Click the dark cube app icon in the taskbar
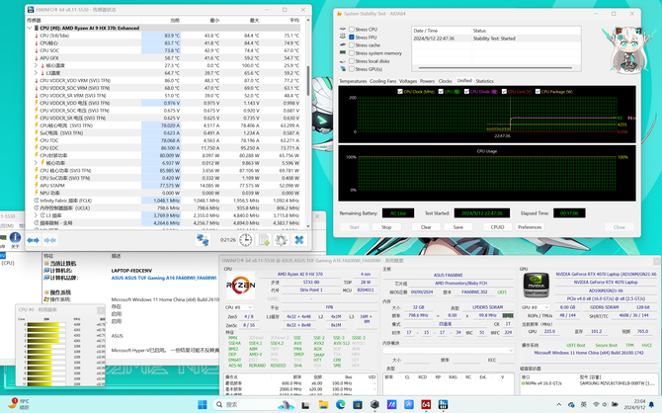 (374, 404)
